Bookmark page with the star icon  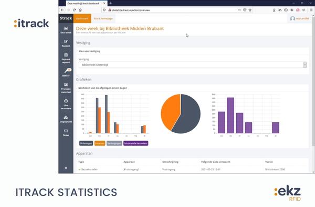(x=250, y=10)
